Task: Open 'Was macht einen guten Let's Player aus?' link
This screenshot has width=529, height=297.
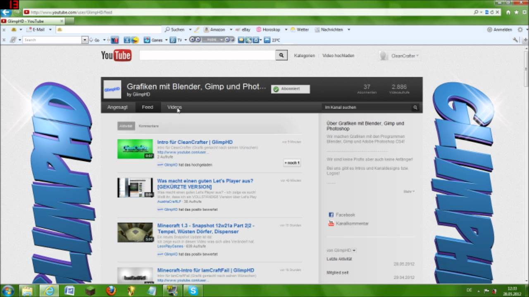Action: click(205, 184)
